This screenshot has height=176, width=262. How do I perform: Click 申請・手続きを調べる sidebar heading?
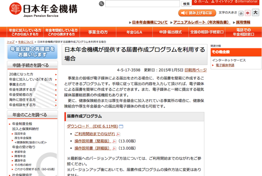[31, 66]
